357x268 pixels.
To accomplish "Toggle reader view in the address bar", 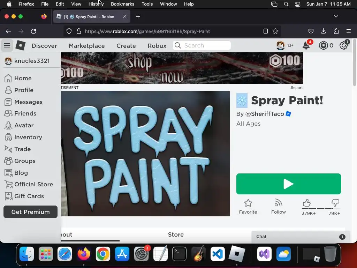I will coord(265,31).
